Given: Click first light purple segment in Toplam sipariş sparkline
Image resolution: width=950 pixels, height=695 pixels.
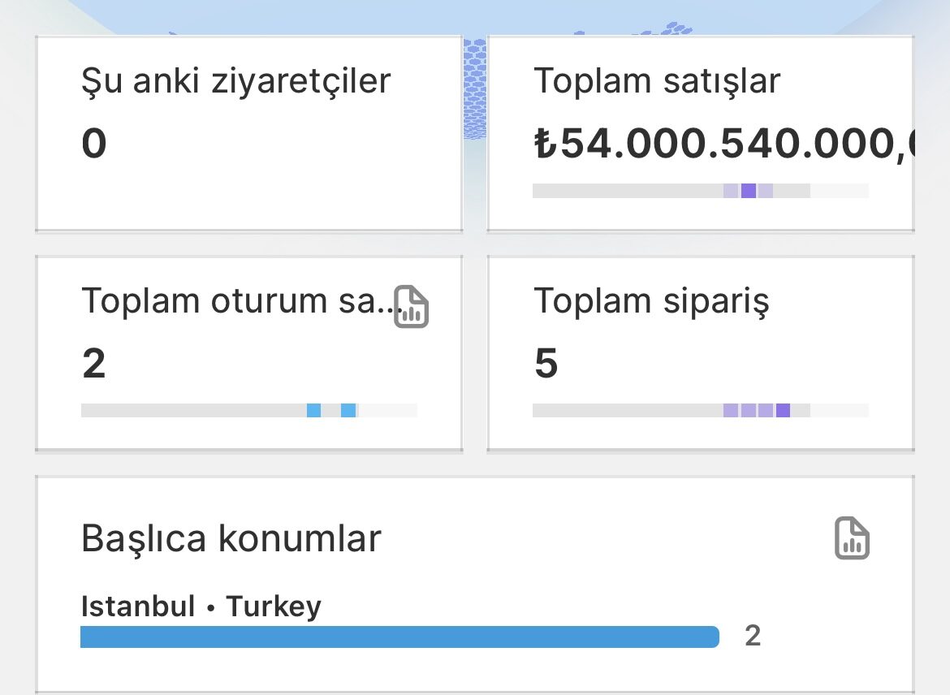Looking at the screenshot, I should tap(731, 410).
